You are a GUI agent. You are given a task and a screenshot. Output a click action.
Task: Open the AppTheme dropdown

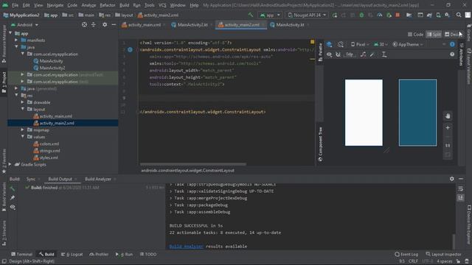point(408,44)
